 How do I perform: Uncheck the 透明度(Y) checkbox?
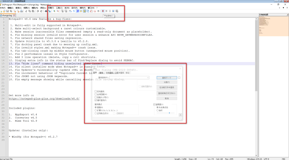click(x=154, y=104)
